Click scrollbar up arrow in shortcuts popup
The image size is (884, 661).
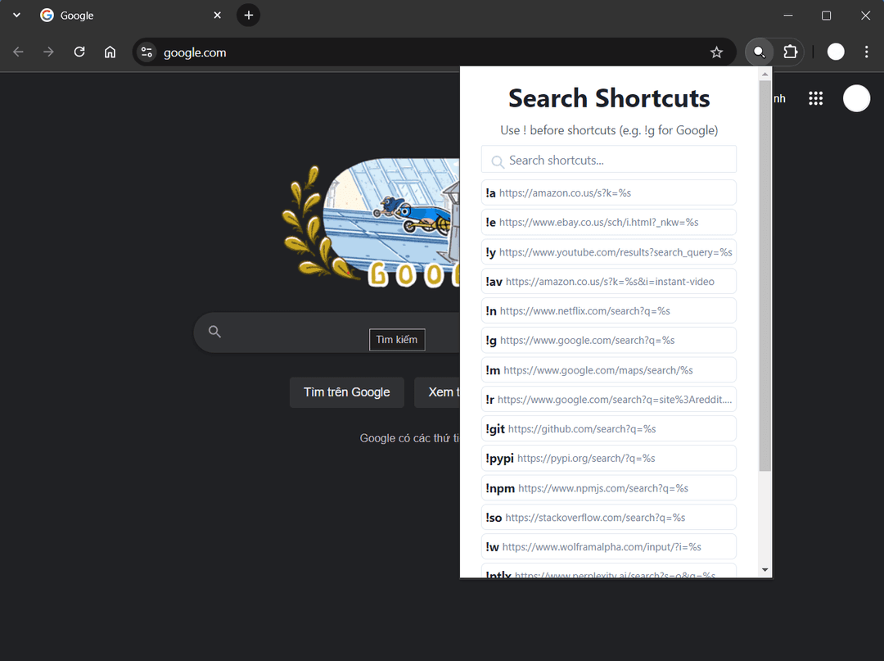point(764,74)
